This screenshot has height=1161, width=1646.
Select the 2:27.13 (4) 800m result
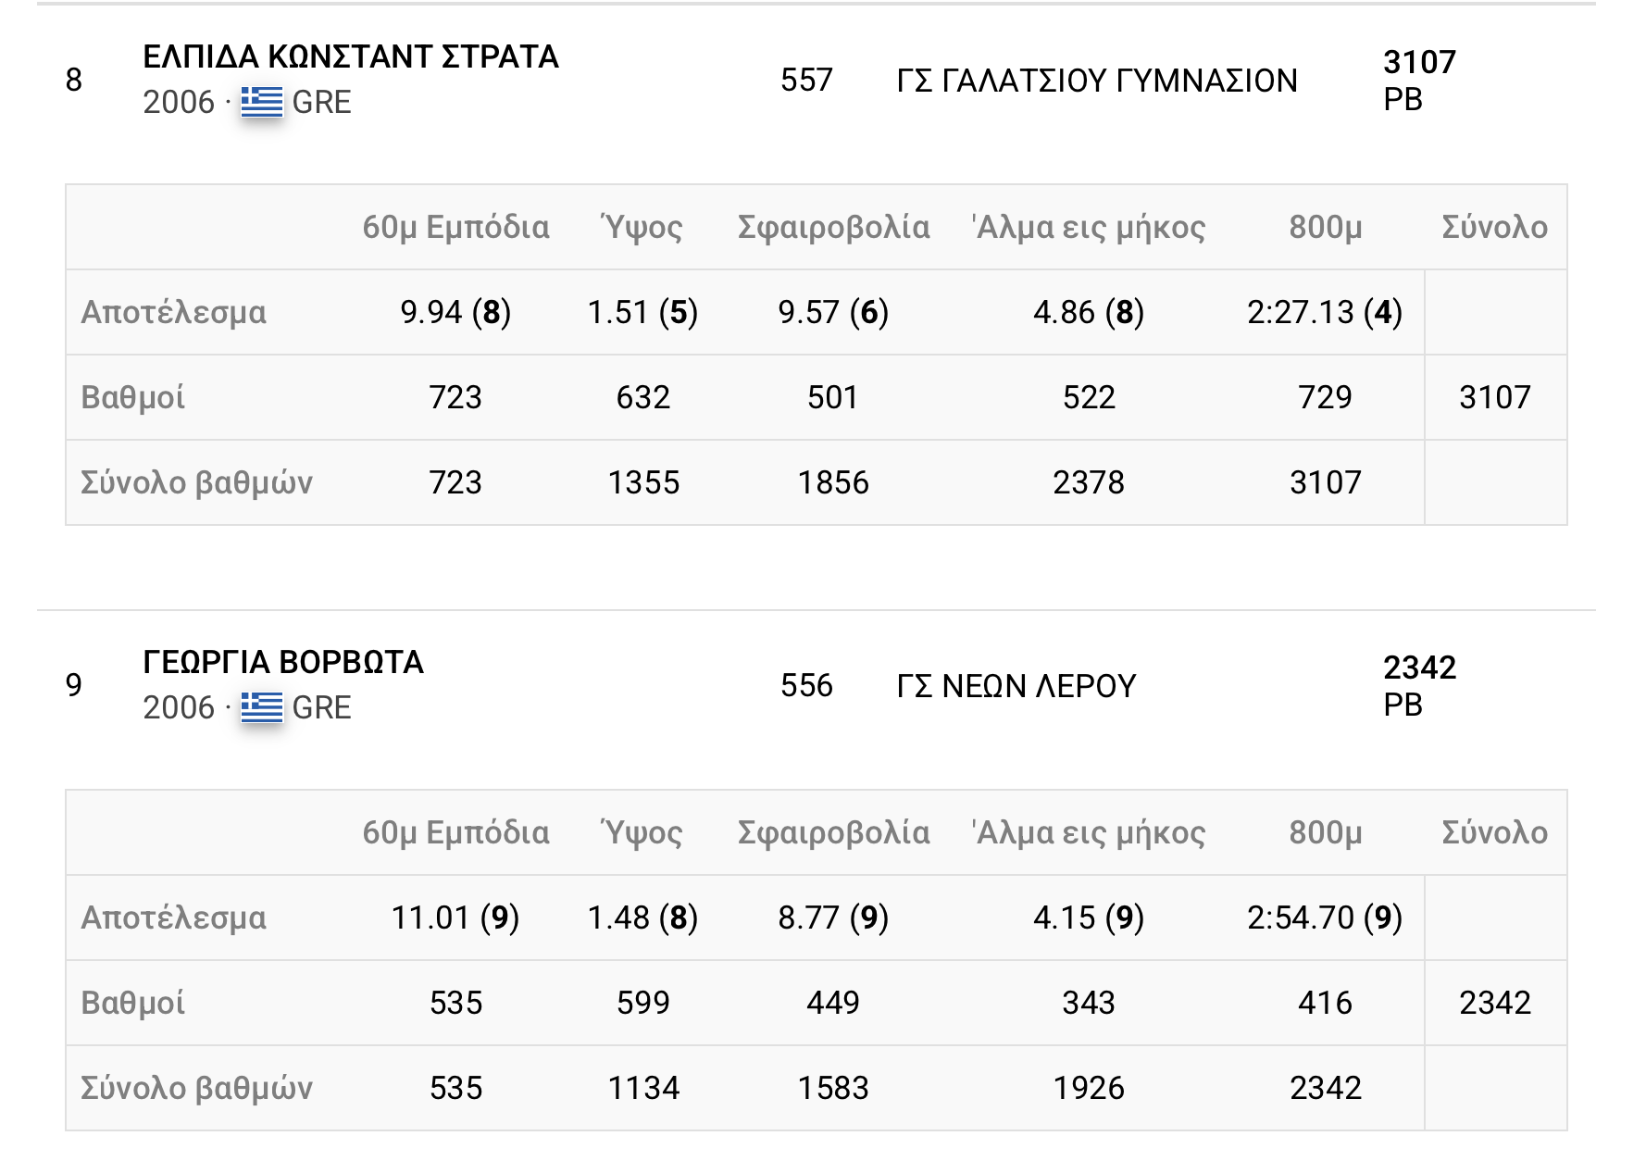point(1325,313)
